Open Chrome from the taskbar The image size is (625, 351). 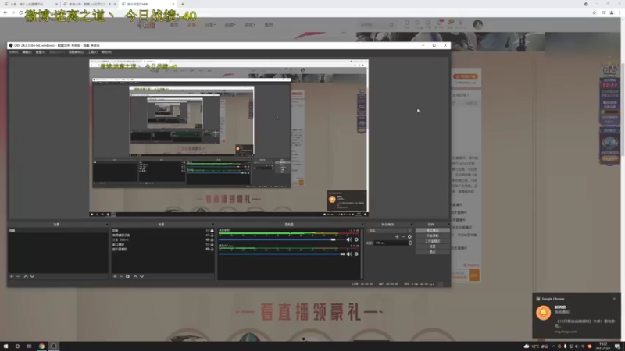coord(41,346)
